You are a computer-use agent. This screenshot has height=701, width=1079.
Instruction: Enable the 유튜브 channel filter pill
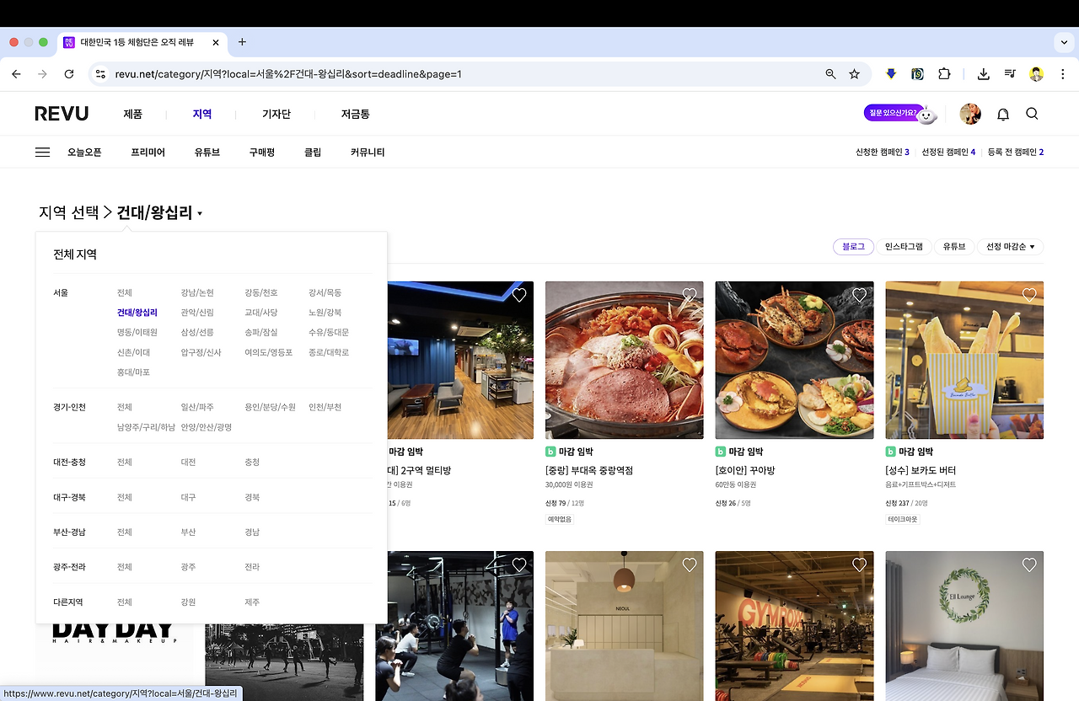954,246
